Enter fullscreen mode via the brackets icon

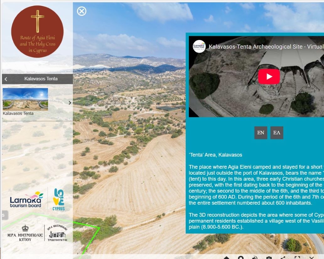point(298,258)
